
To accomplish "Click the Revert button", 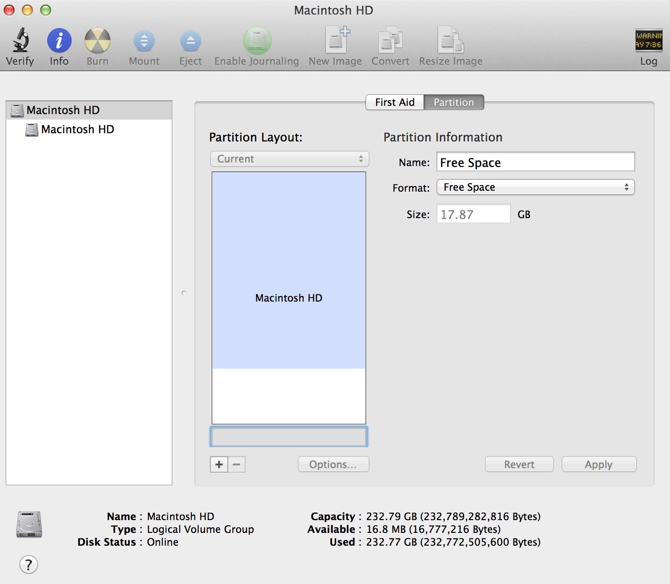I will 519,464.
